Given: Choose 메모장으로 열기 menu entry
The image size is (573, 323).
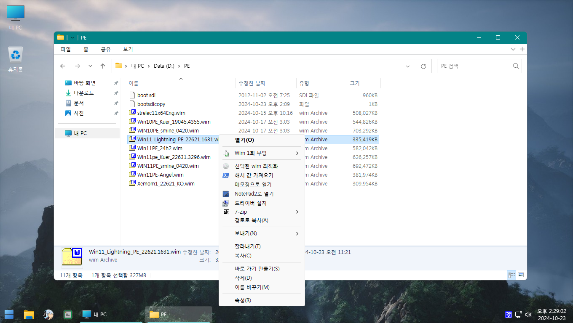Looking at the screenshot, I should [262, 185].
